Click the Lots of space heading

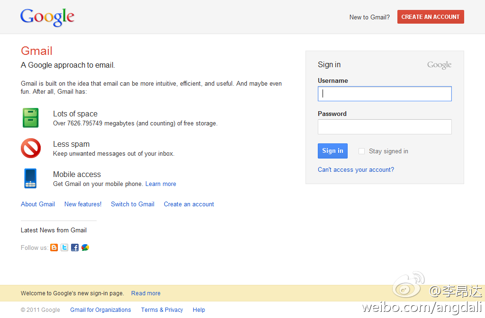[x=75, y=114]
